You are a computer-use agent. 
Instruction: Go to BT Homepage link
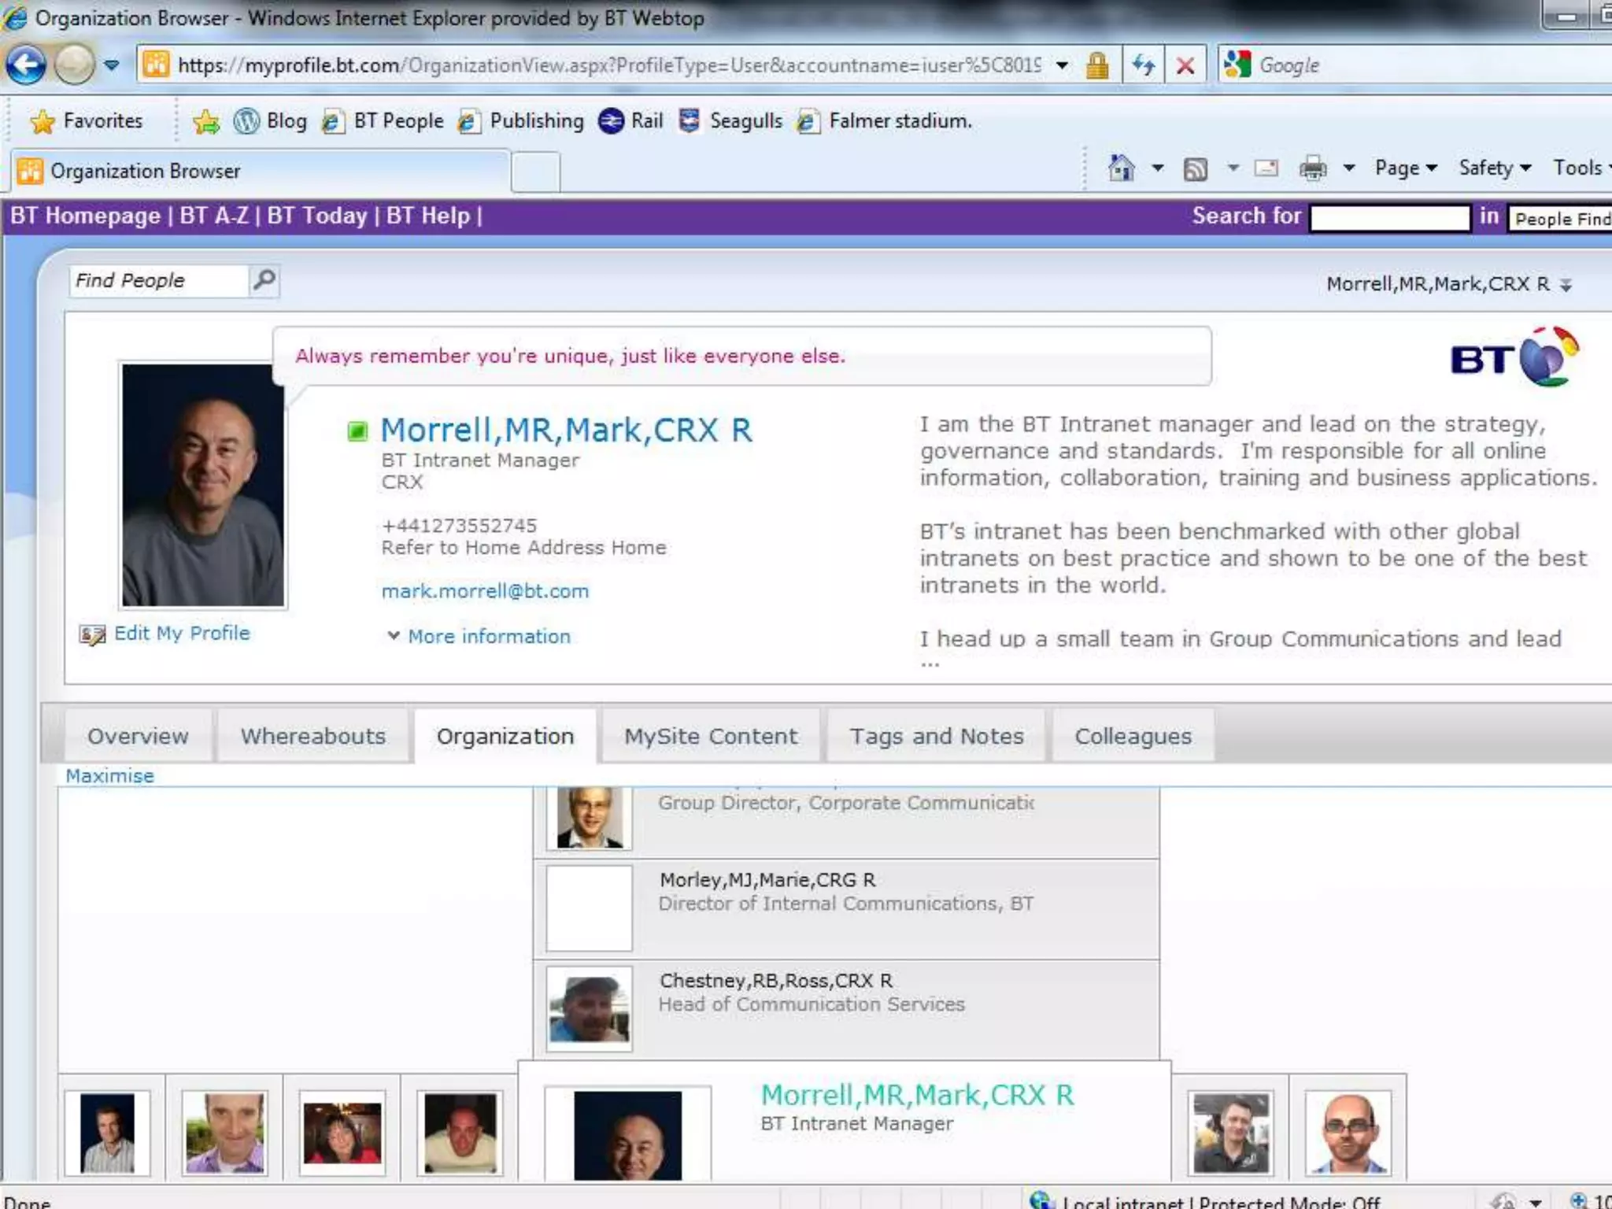tap(85, 216)
